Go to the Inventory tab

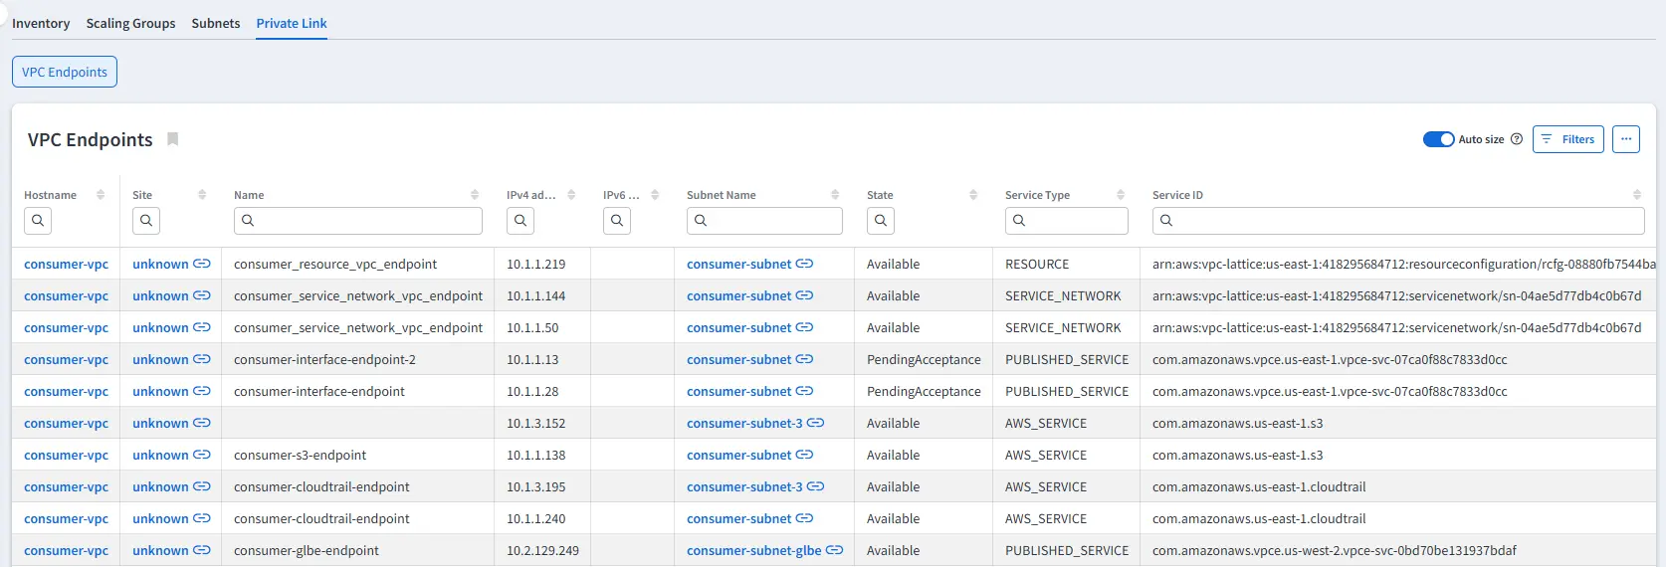(x=41, y=23)
